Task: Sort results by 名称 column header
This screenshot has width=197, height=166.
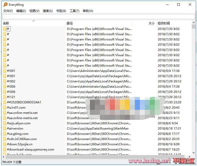Action: coord(34,23)
